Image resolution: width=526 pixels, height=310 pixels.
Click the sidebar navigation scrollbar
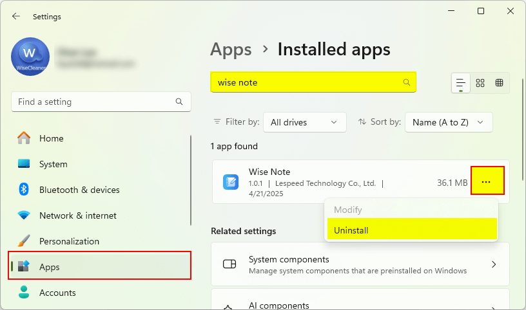pyautogui.click(x=191, y=181)
